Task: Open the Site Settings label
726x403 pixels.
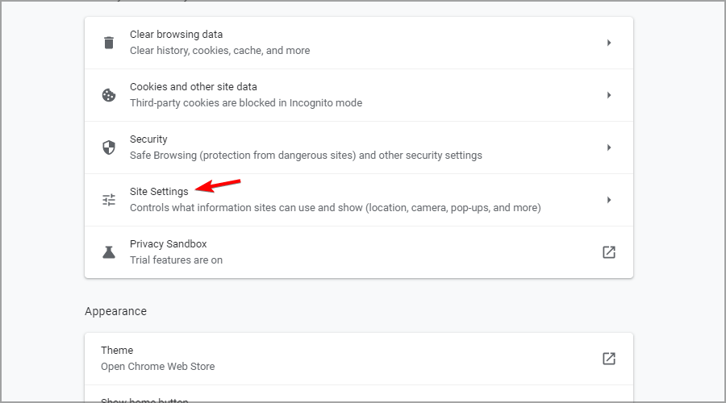Action: click(x=159, y=192)
